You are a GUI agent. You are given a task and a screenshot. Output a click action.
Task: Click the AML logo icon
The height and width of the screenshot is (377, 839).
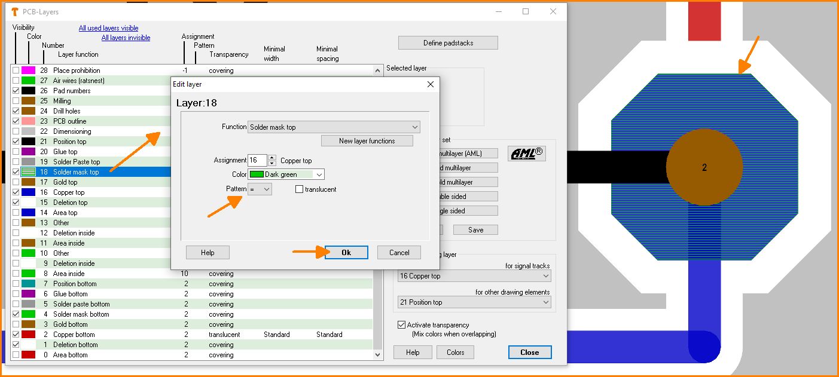click(x=526, y=154)
